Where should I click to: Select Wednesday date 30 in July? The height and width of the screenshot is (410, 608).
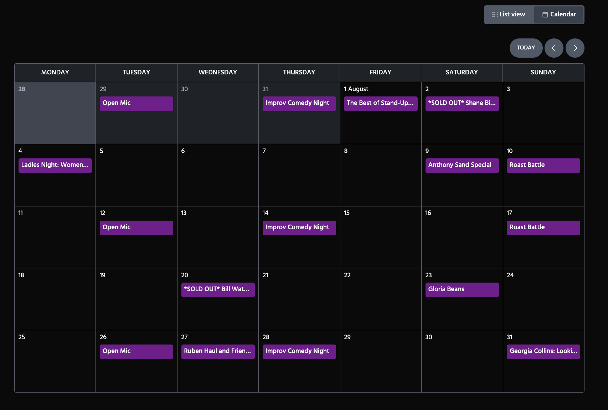218,113
